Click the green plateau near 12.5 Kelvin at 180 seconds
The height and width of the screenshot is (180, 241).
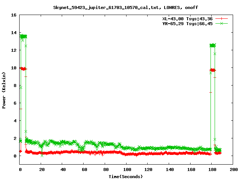coord(213,45)
